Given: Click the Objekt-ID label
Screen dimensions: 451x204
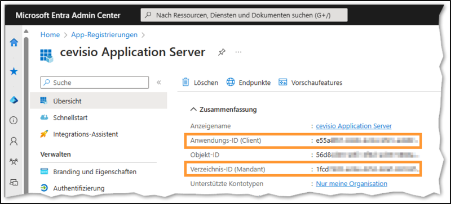Looking at the screenshot, I should (205, 155).
